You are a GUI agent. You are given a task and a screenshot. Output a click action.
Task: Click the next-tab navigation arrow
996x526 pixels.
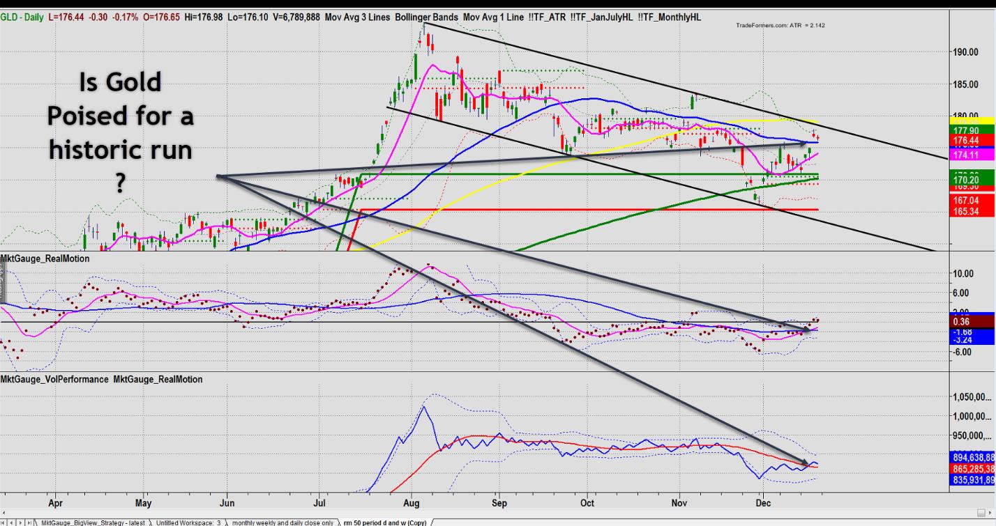[x=20, y=522]
